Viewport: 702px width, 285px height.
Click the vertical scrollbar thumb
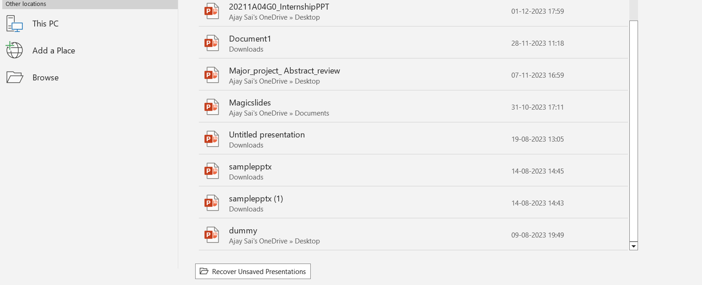(x=633, y=130)
